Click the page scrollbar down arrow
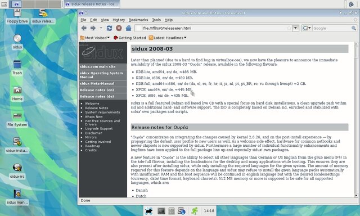Screen dimensions: 360x216 pos(356,196)
